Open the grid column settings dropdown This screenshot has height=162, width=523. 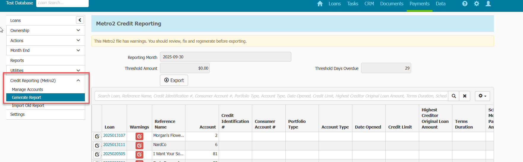click(482, 96)
